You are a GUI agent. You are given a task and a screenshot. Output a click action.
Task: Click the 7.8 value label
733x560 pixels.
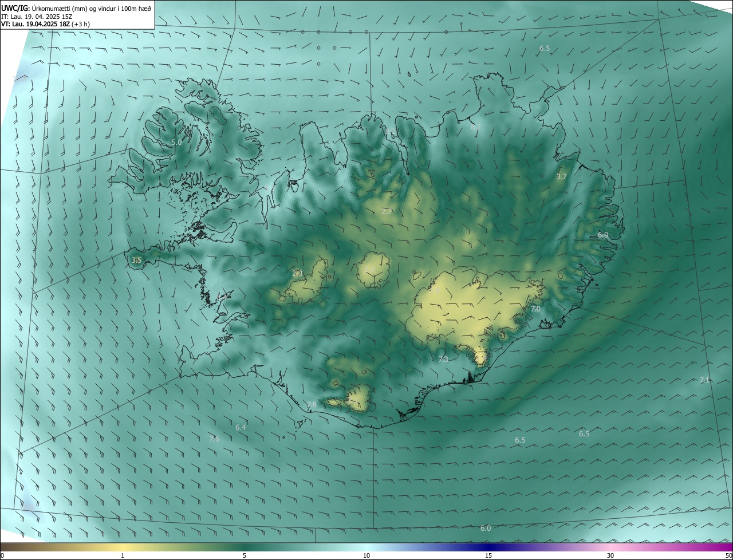pos(312,405)
